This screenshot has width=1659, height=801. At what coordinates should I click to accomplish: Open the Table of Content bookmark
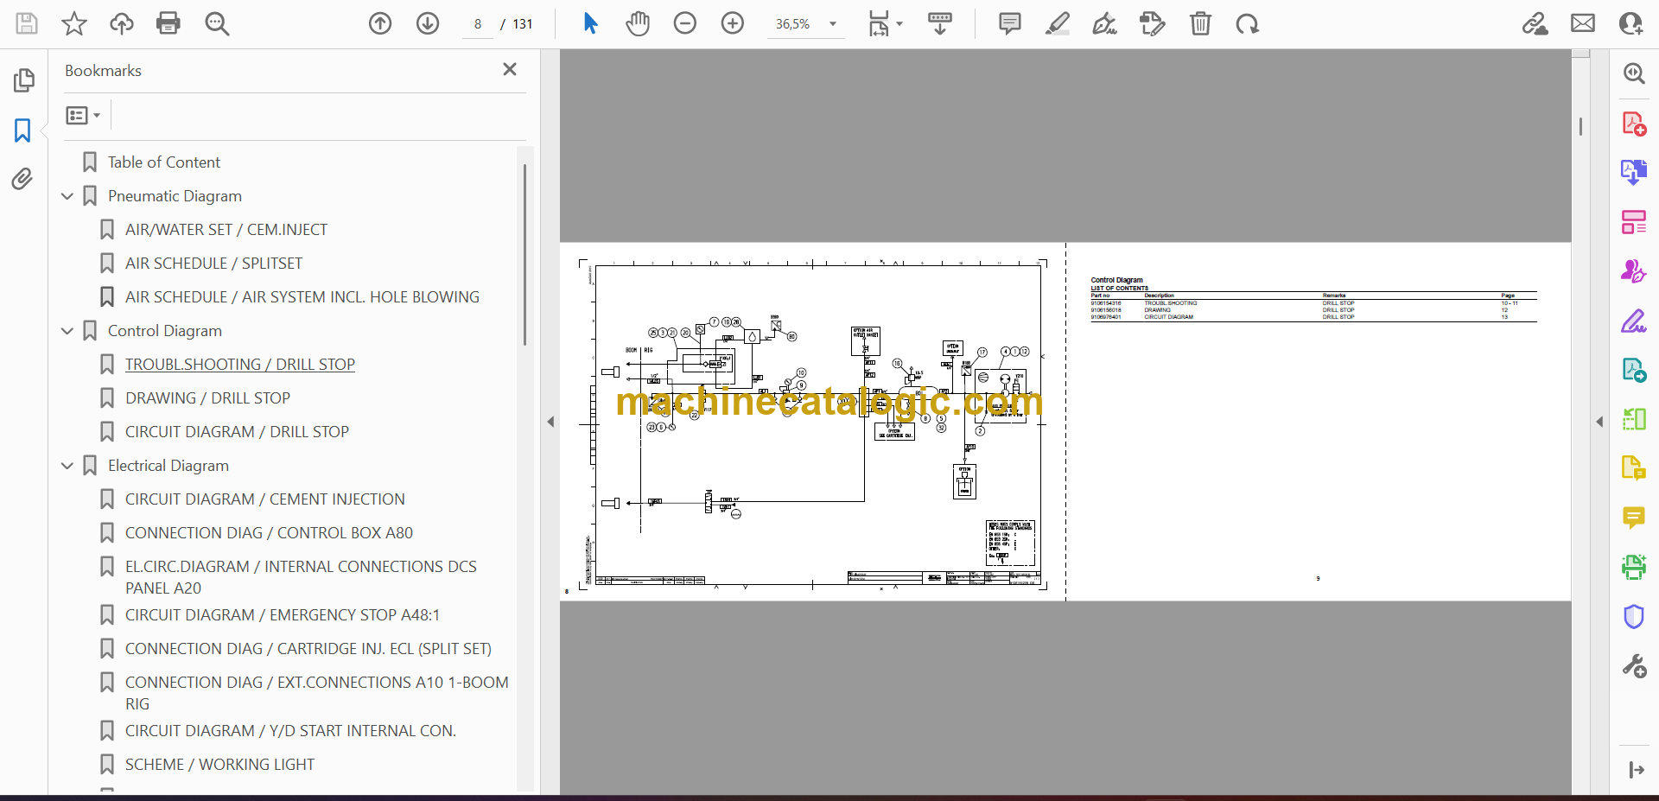163,162
